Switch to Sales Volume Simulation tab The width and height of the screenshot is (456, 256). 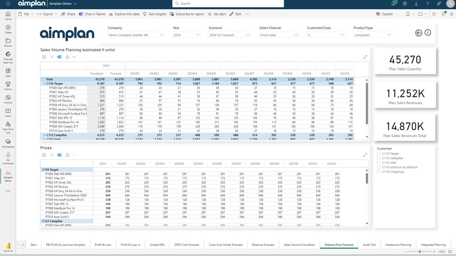tap(299, 245)
